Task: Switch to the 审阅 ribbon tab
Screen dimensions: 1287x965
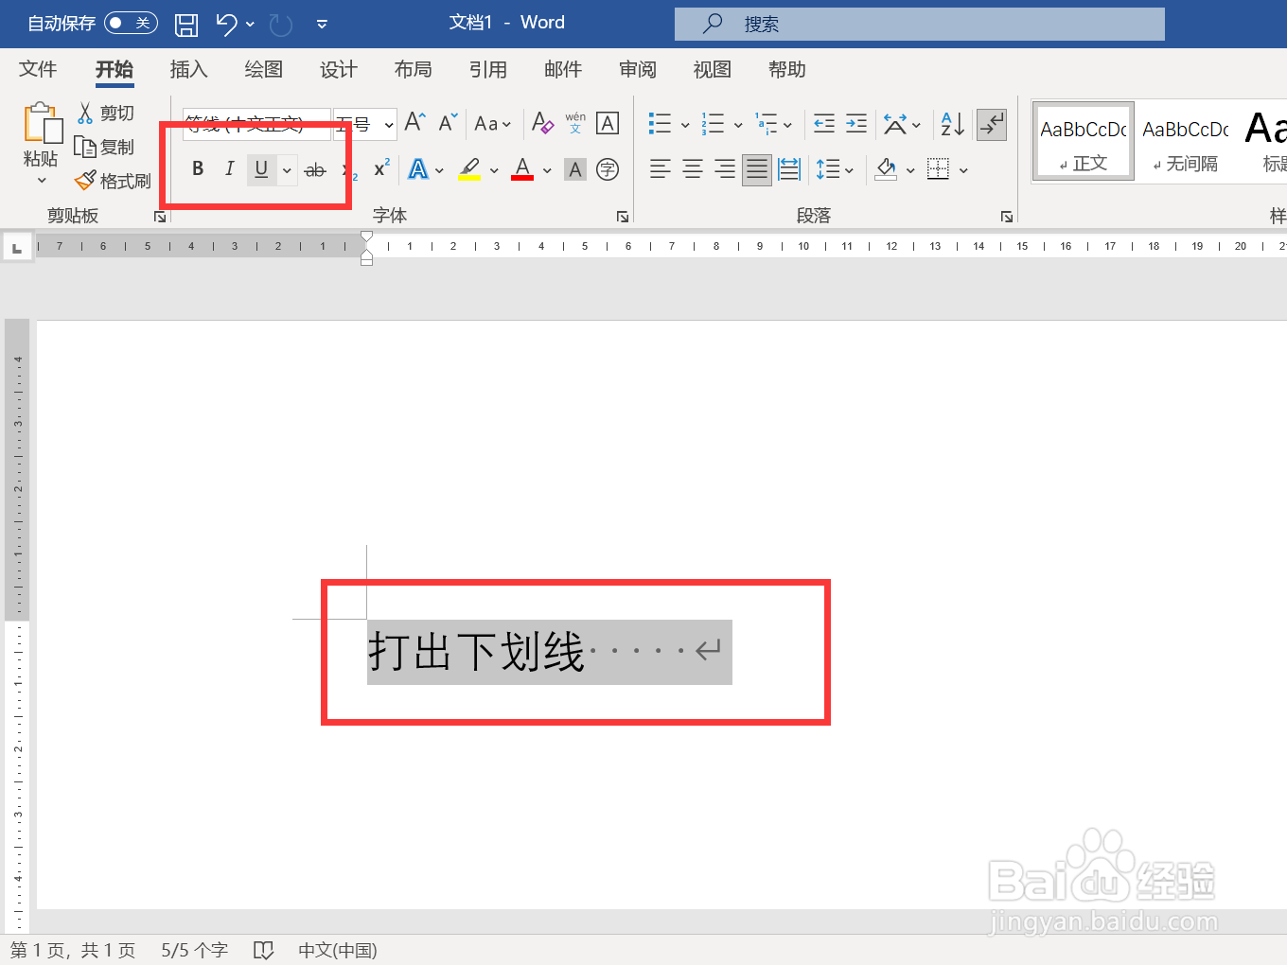Action: pos(637,69)
